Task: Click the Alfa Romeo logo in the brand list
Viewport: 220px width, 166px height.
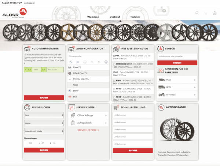Action: 70,73
